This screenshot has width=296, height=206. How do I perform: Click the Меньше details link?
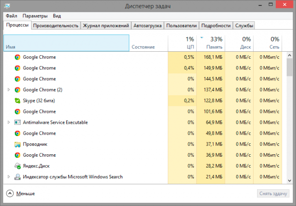(x=26, y=194)
